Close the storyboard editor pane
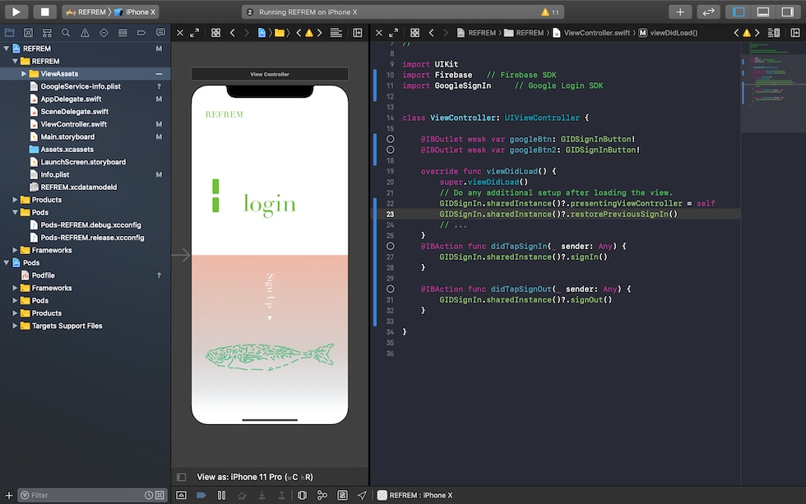 pos(180,33)
